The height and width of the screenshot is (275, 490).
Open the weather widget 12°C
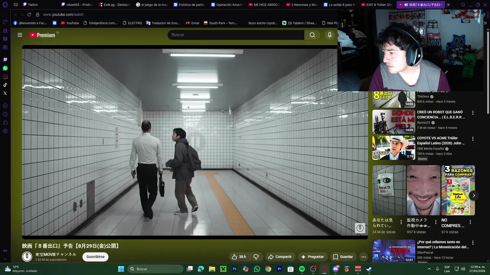tap(21, 269)
